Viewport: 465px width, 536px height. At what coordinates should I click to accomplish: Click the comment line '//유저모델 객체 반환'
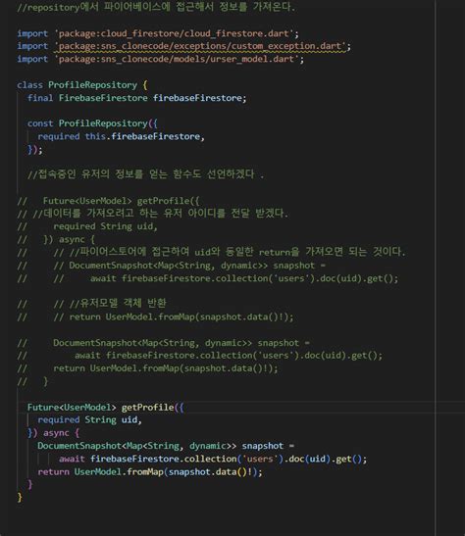[x=91, y=303]
